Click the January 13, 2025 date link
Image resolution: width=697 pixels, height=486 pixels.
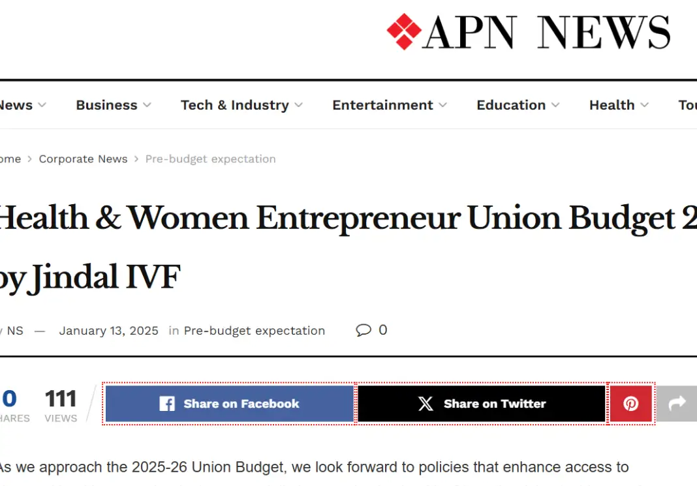point(108,331)
